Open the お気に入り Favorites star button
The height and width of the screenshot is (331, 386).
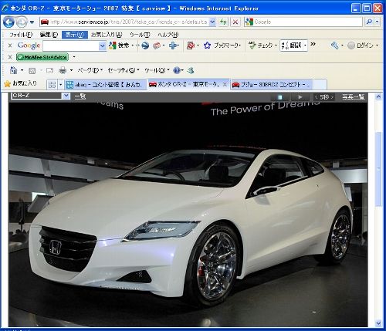tap(21, 83)
